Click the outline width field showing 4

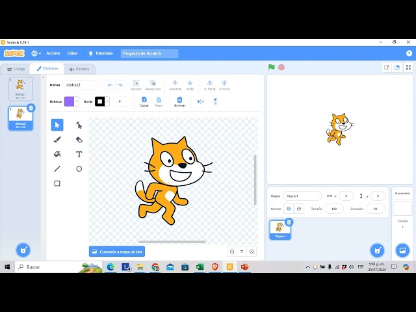click(122, 101)
